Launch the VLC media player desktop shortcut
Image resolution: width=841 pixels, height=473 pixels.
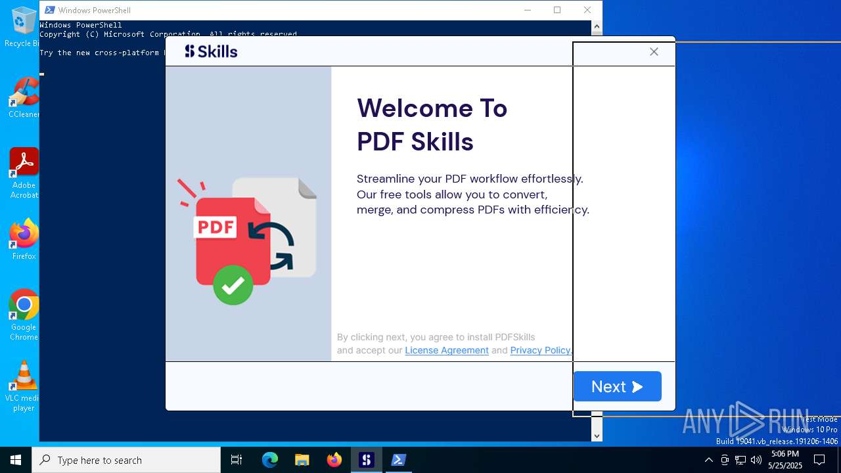coord(24,386)
